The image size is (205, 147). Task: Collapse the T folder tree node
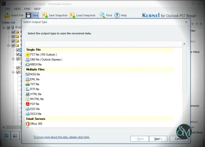pos(8,46)
